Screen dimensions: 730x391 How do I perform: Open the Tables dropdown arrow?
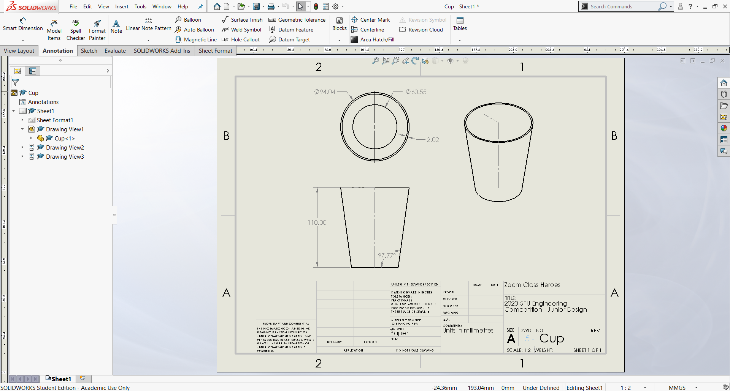point(460,40)
